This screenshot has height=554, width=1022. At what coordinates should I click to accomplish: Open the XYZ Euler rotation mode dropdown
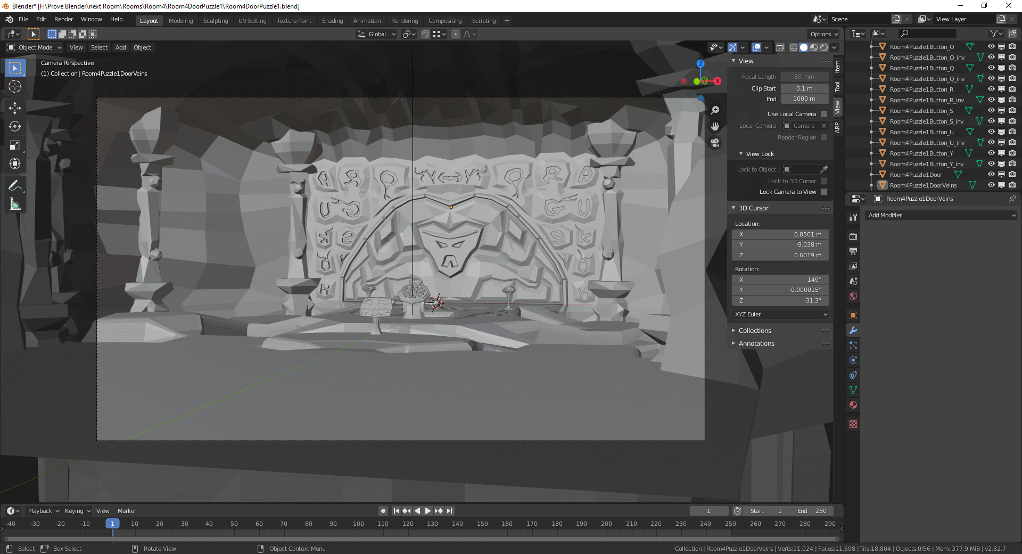[780, 314]
